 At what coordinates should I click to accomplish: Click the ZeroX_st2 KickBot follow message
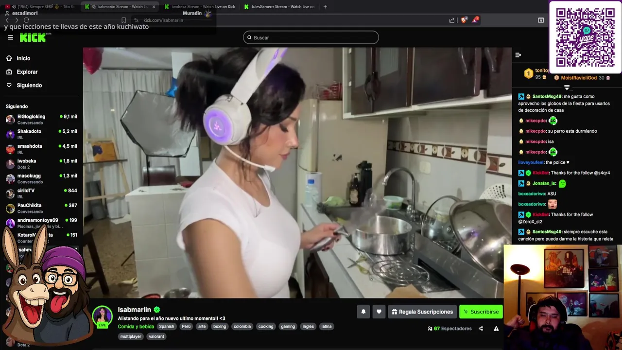point(555,218)
